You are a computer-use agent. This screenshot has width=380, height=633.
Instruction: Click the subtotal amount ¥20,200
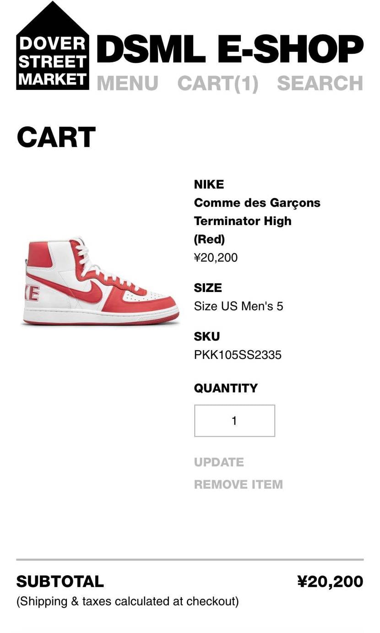(330, 582)
